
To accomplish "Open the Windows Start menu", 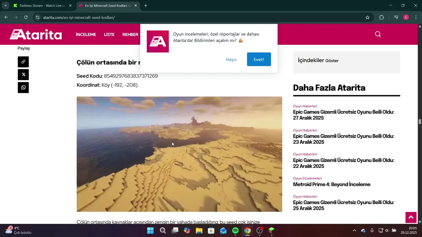I will point(150,230).
